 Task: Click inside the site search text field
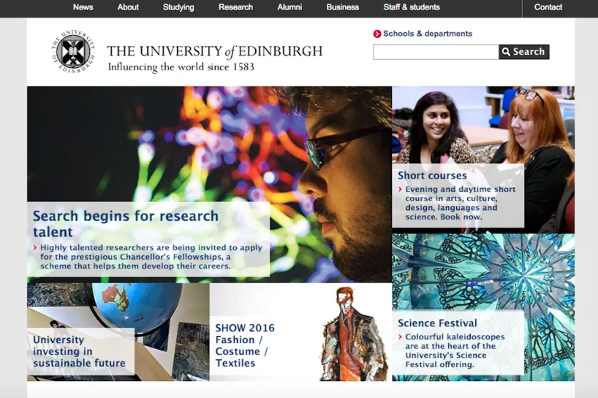pos(436,52)
